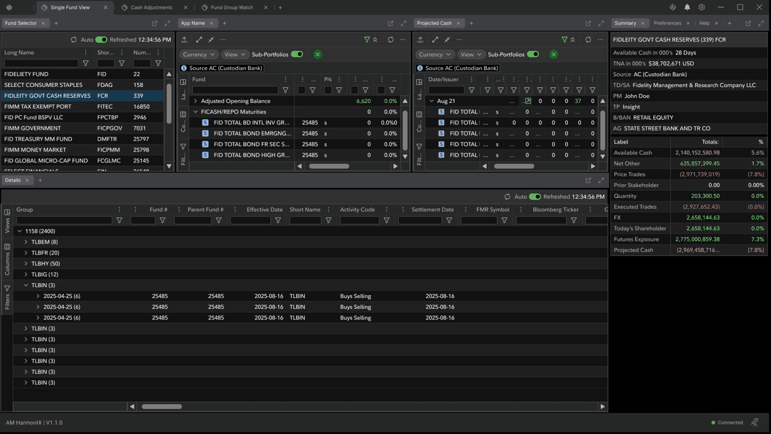
Task: Disable Auto refresh in Details panel
Action: [535, 197]
